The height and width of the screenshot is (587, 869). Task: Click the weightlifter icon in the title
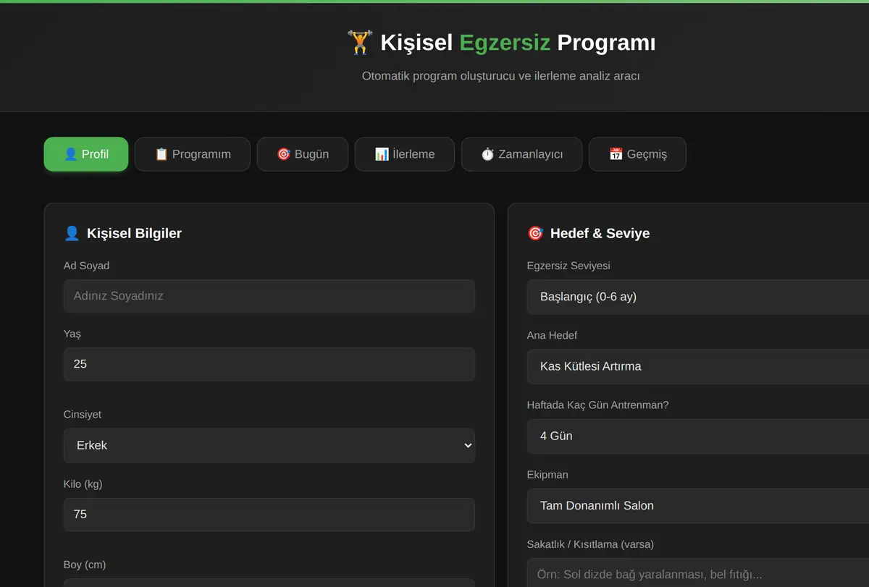point(360,43)
